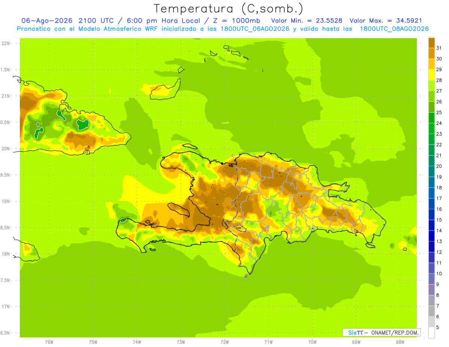Select the "Z = 1000mb" level text

[237, 21]
